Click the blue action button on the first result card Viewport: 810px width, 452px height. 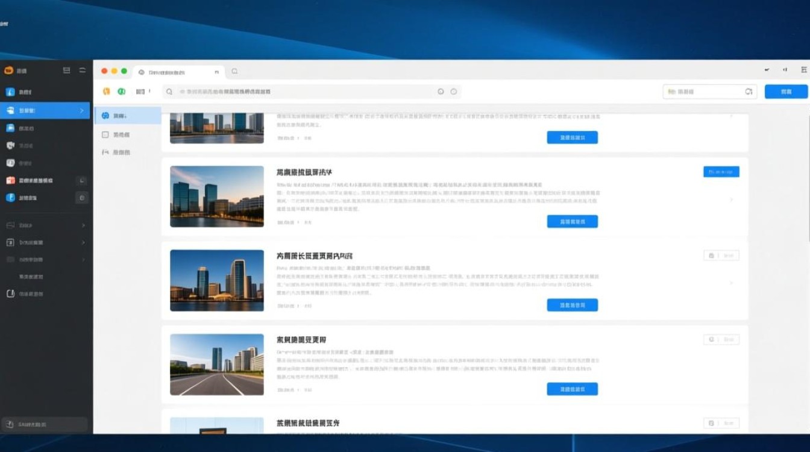[572, 137]
